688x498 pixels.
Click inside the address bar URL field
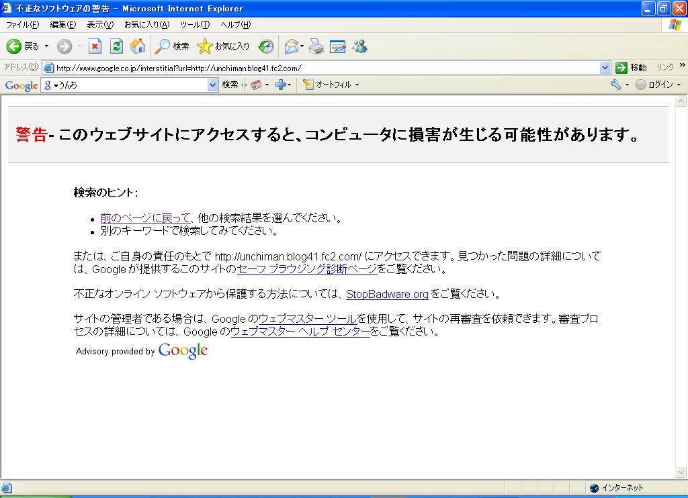[x=327, y=68]
